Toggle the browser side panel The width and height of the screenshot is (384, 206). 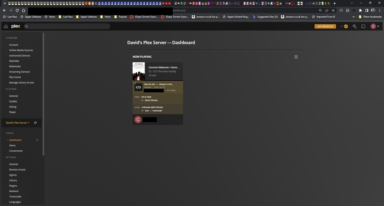pos(366,10)
